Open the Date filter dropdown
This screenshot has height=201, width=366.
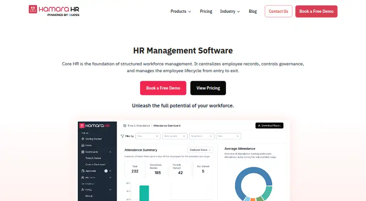[x=228, y=136]
